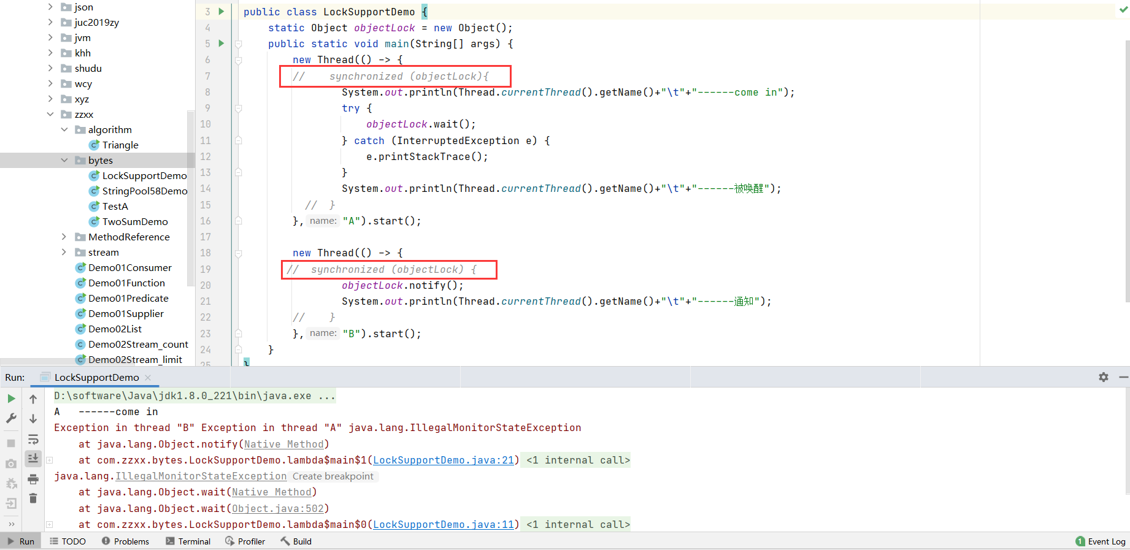Collapse the bytes folder in project tree
The width and height of the screenshot is (1130, 550).
64,160
